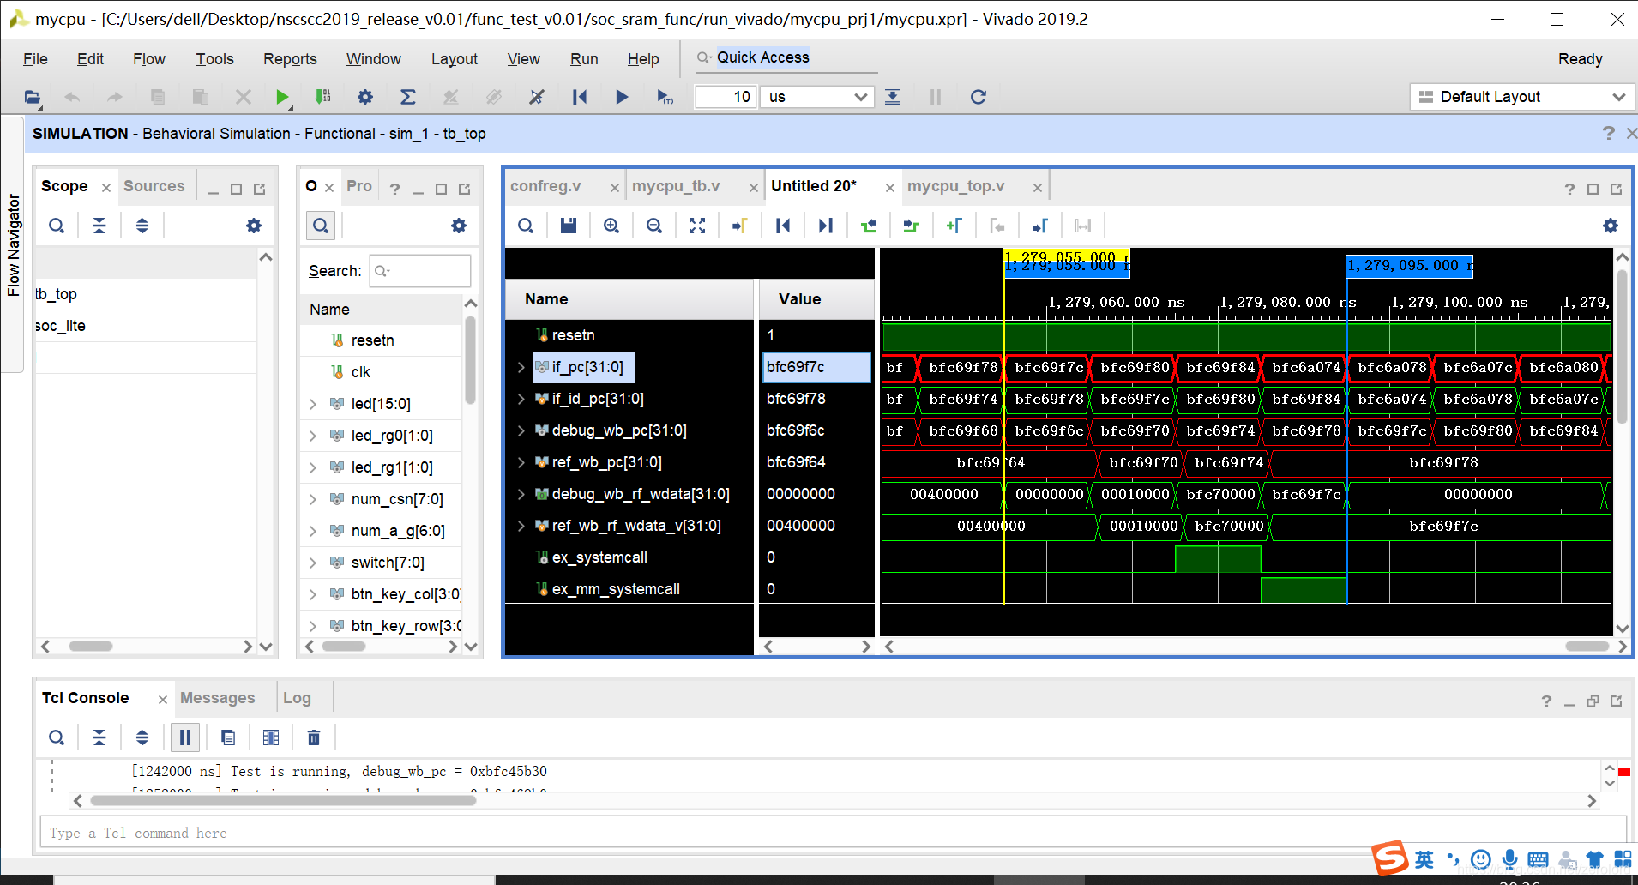
Task: Click the Restart simulation icon in main toolbar
Action: 580,97
